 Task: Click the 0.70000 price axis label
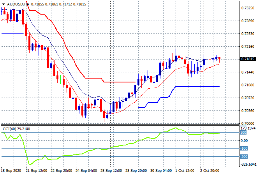(x=248, y=123)
